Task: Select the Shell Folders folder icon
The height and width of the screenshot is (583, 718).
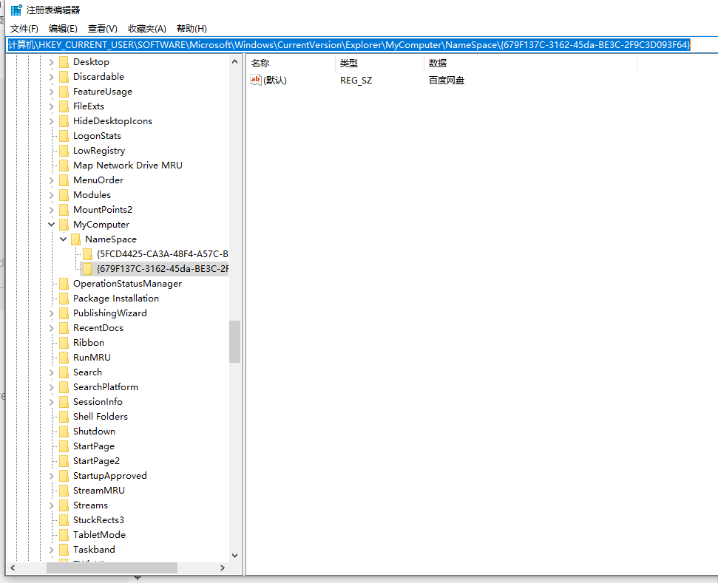Action: (x=62, y=416)
